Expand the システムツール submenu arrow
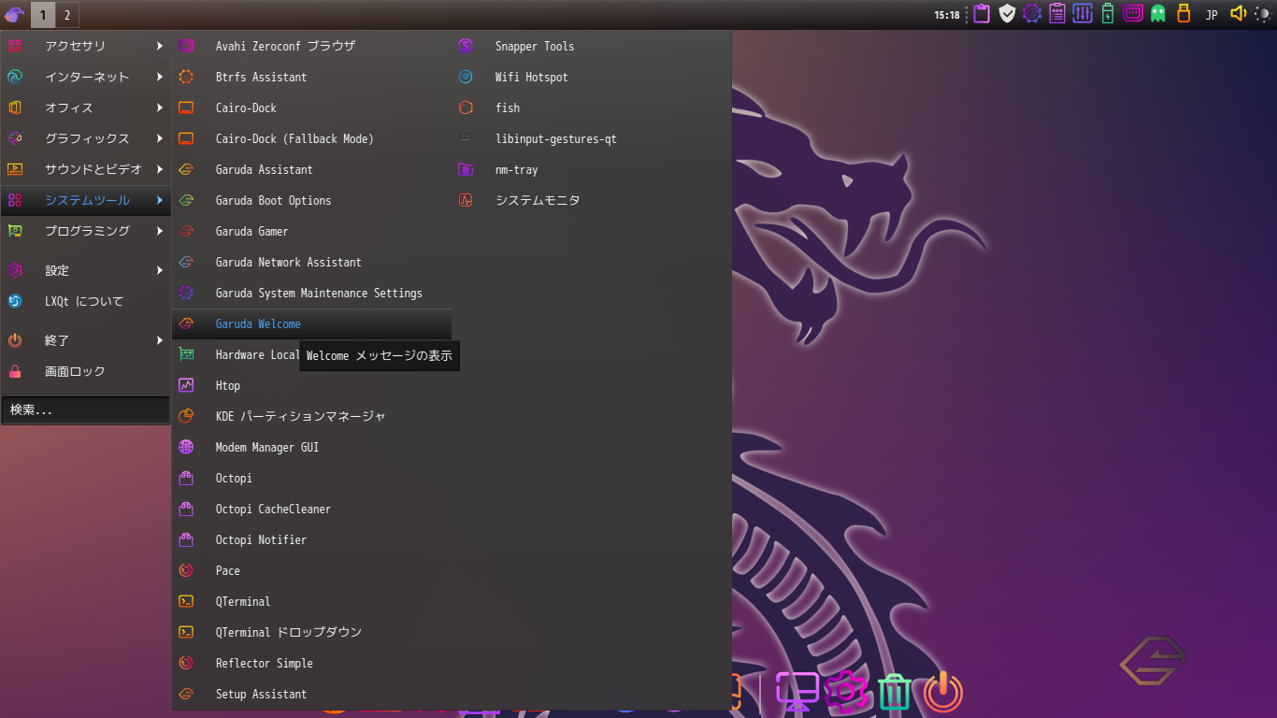The width and height of the screenshot is (1277, 718). tap(160, 200)
